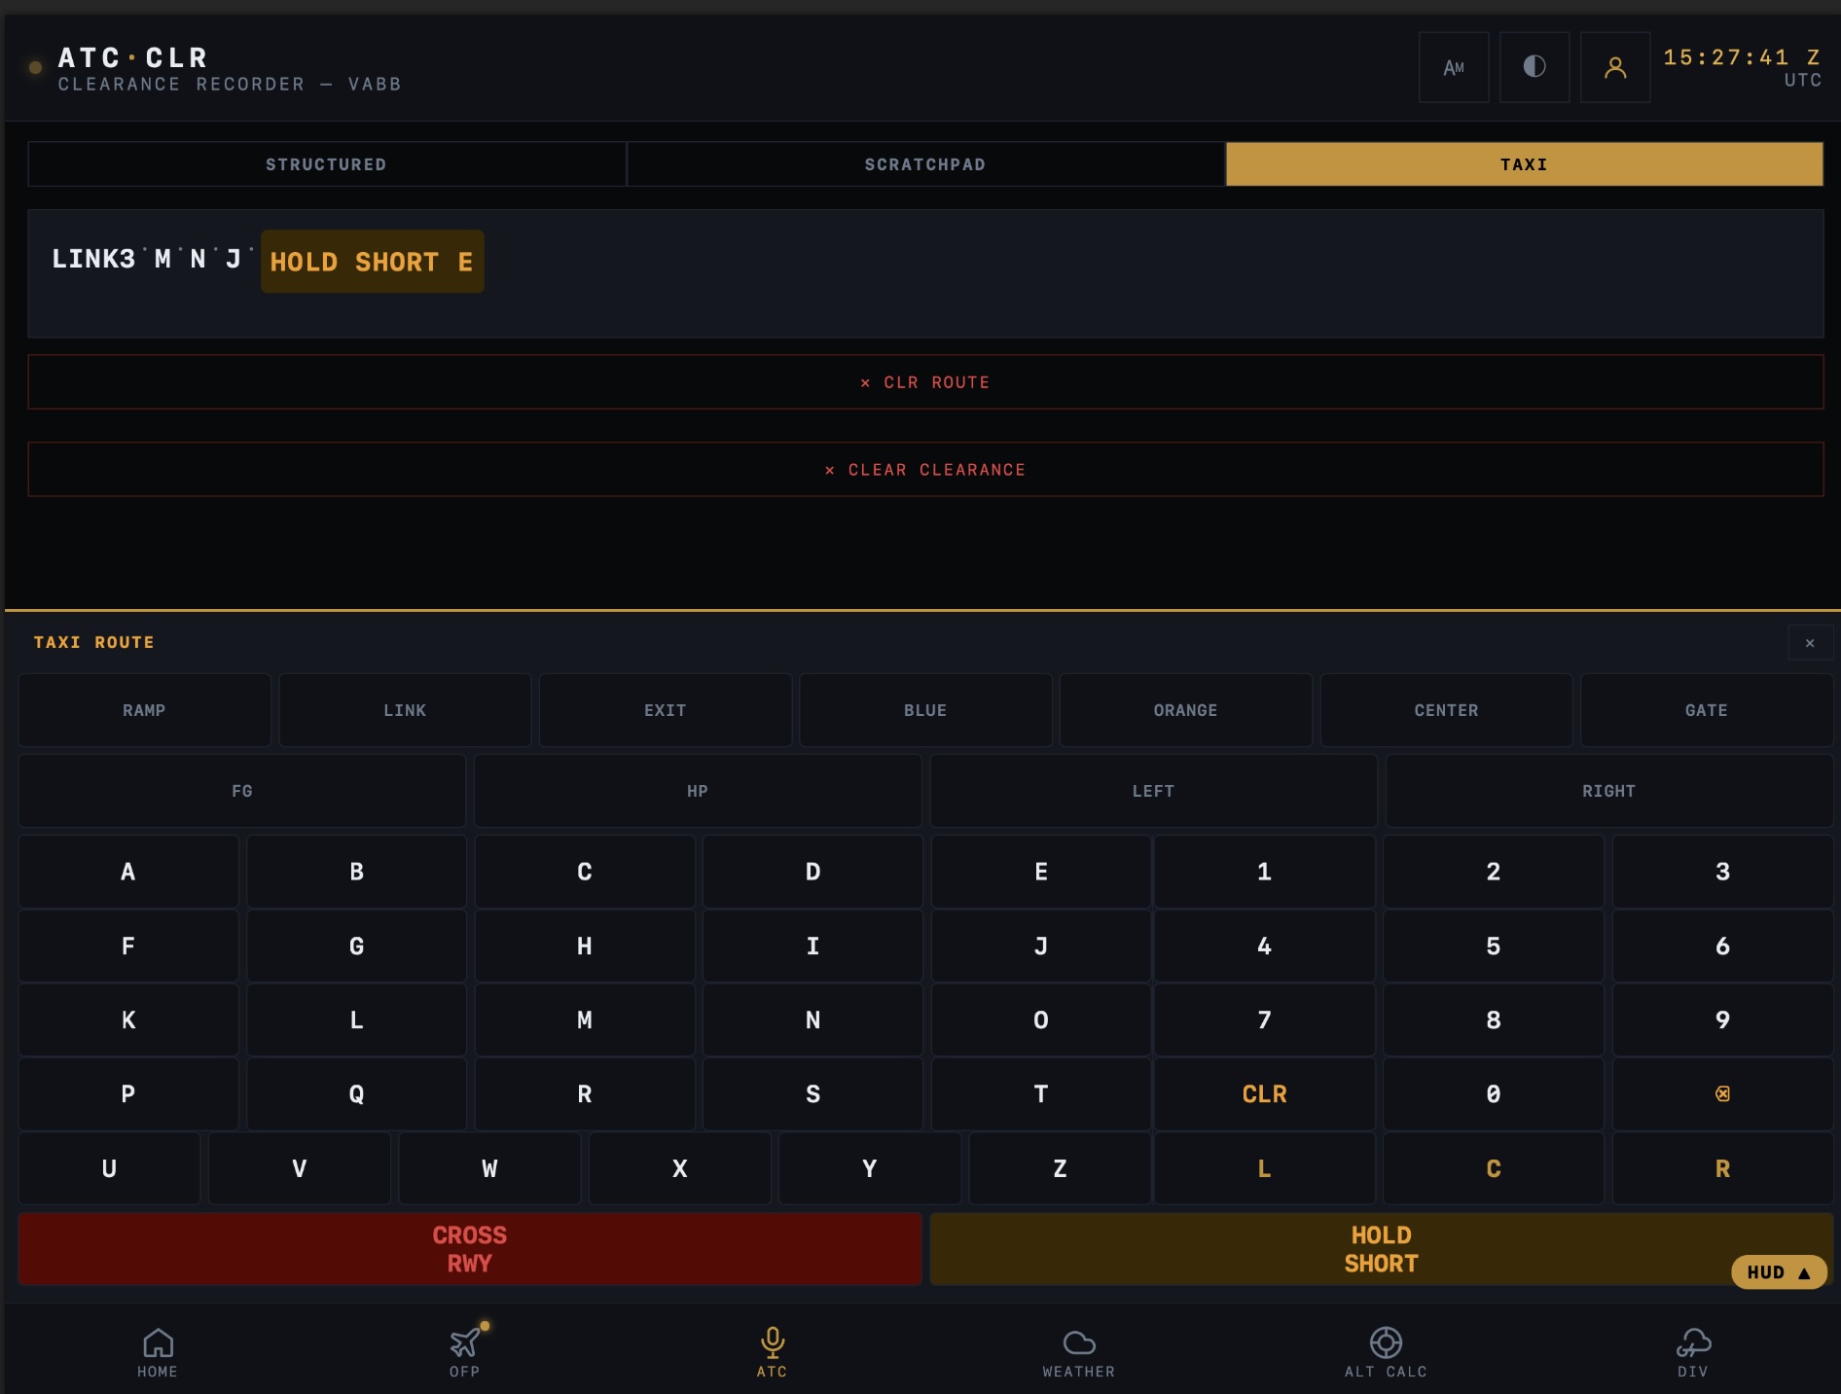Image resolution: width=1841 pixels, height=1394 pixels.
Task: Tap letter key U
Action: pos(109,1168)
